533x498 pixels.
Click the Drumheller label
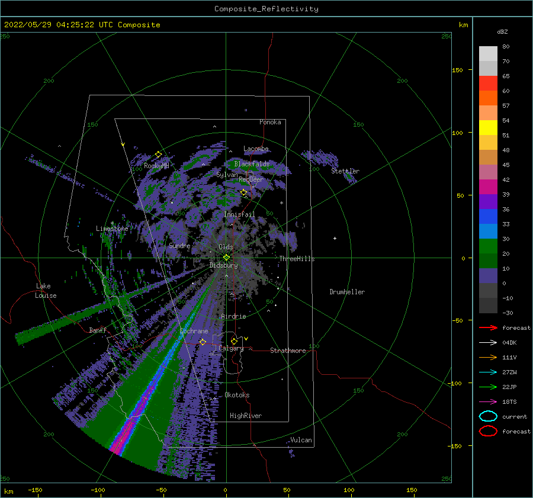[347, 292]
